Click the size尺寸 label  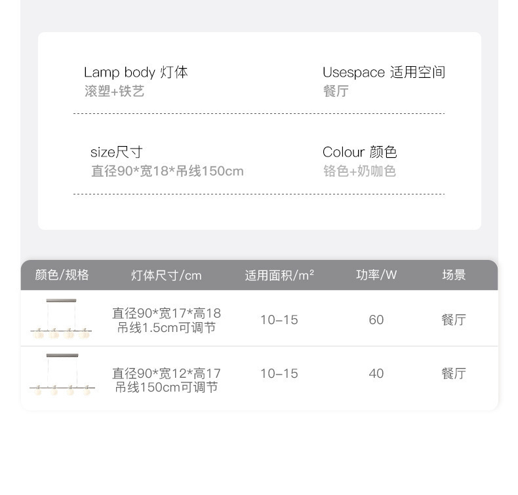pyautogui.click(x=116, y=152)
